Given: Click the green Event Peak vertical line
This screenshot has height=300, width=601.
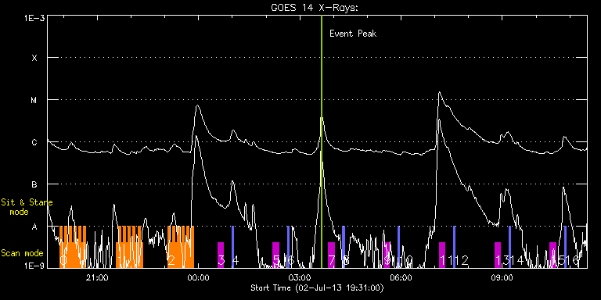Looking at the screenshot, I should 321,141.
